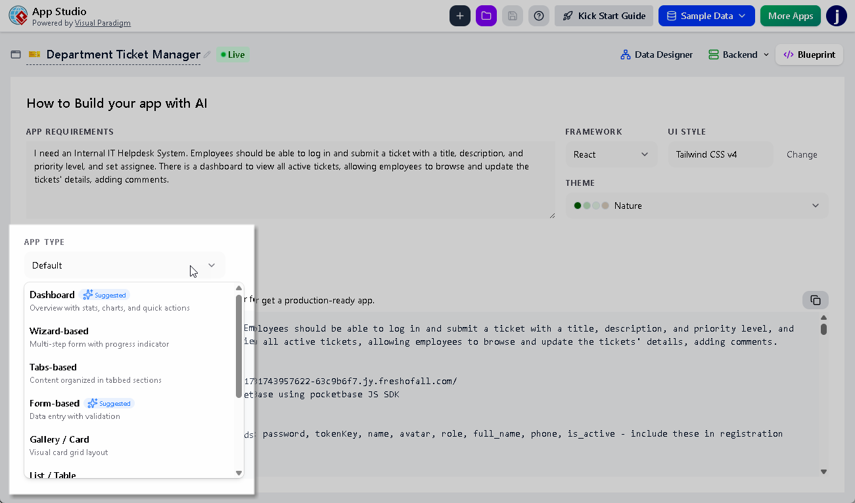Click the freshofall.com URL text
This screenshot has width=855, height=503.
tap(350, 382)
